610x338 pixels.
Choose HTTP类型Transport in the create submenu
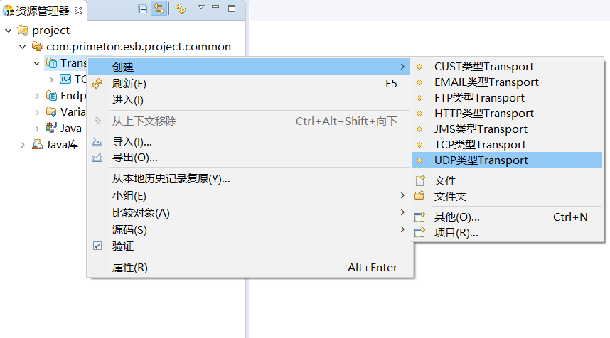(483, 114)
